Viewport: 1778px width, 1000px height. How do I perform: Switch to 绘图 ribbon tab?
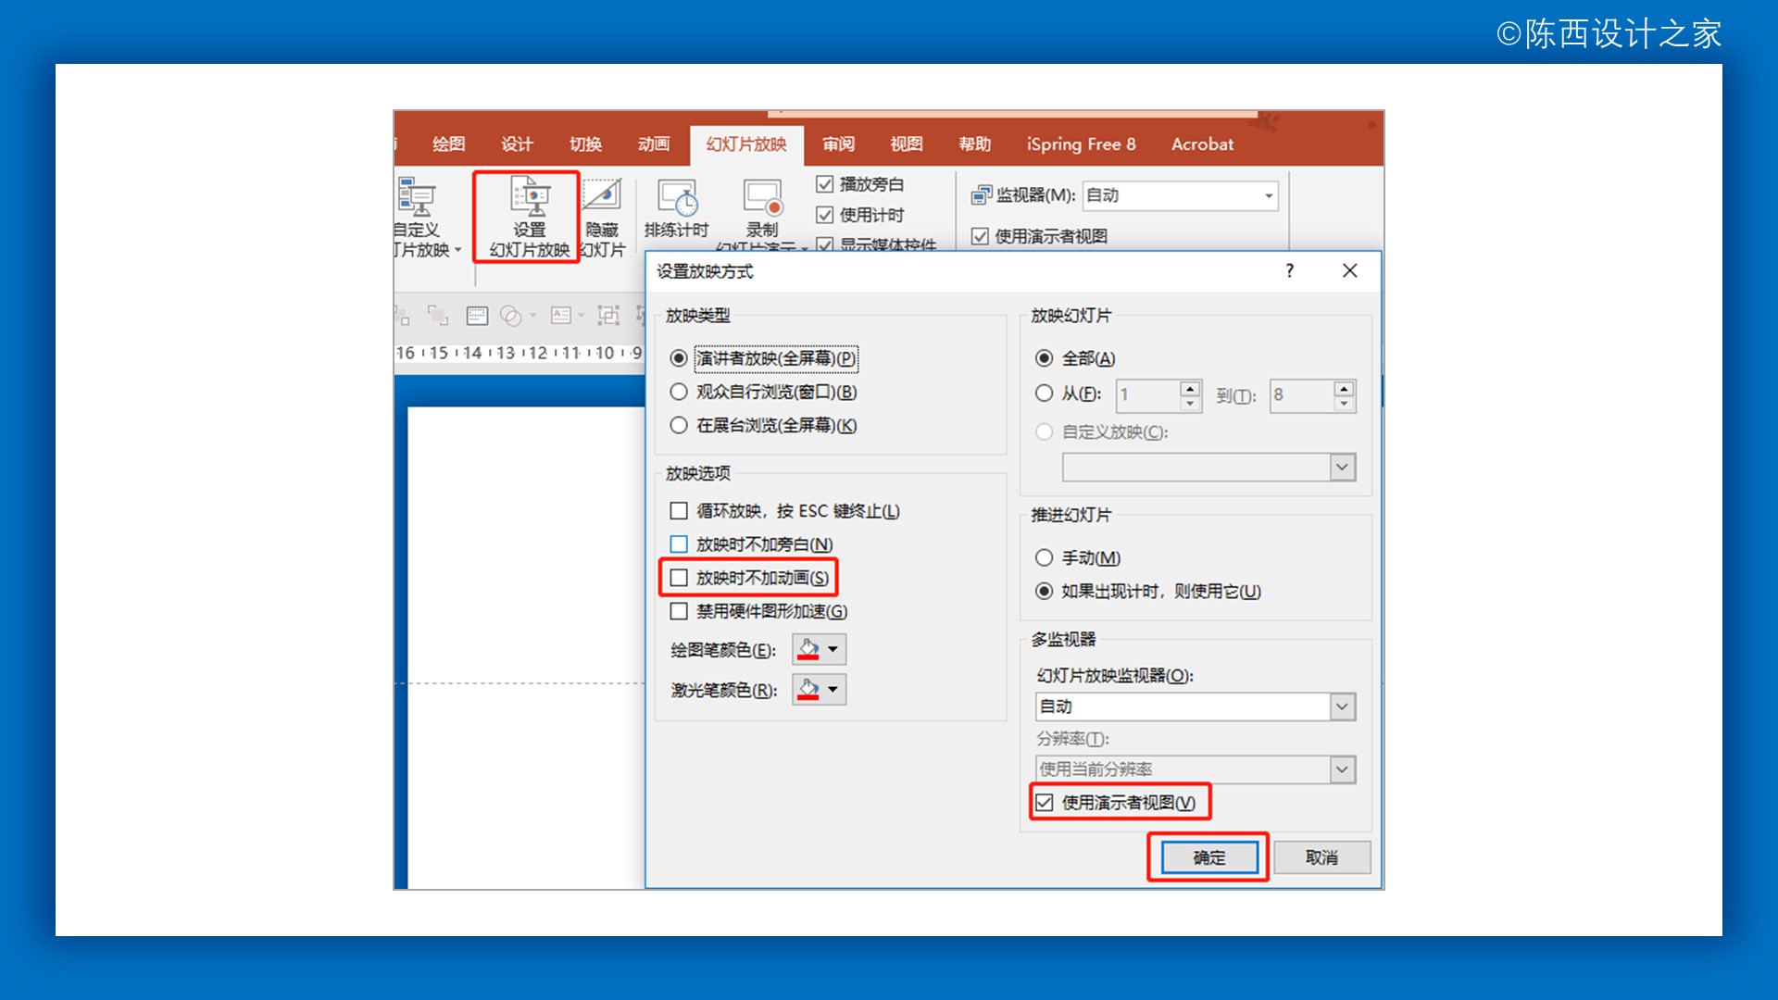449,144
